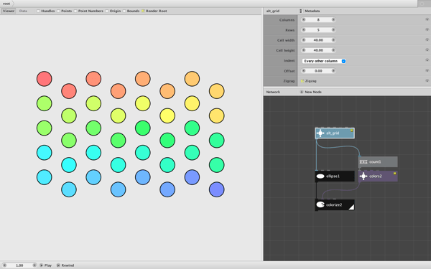Viewport: 431px width, 269px height.
Task: Increase Cell height with right arrow
Action: 333,50
